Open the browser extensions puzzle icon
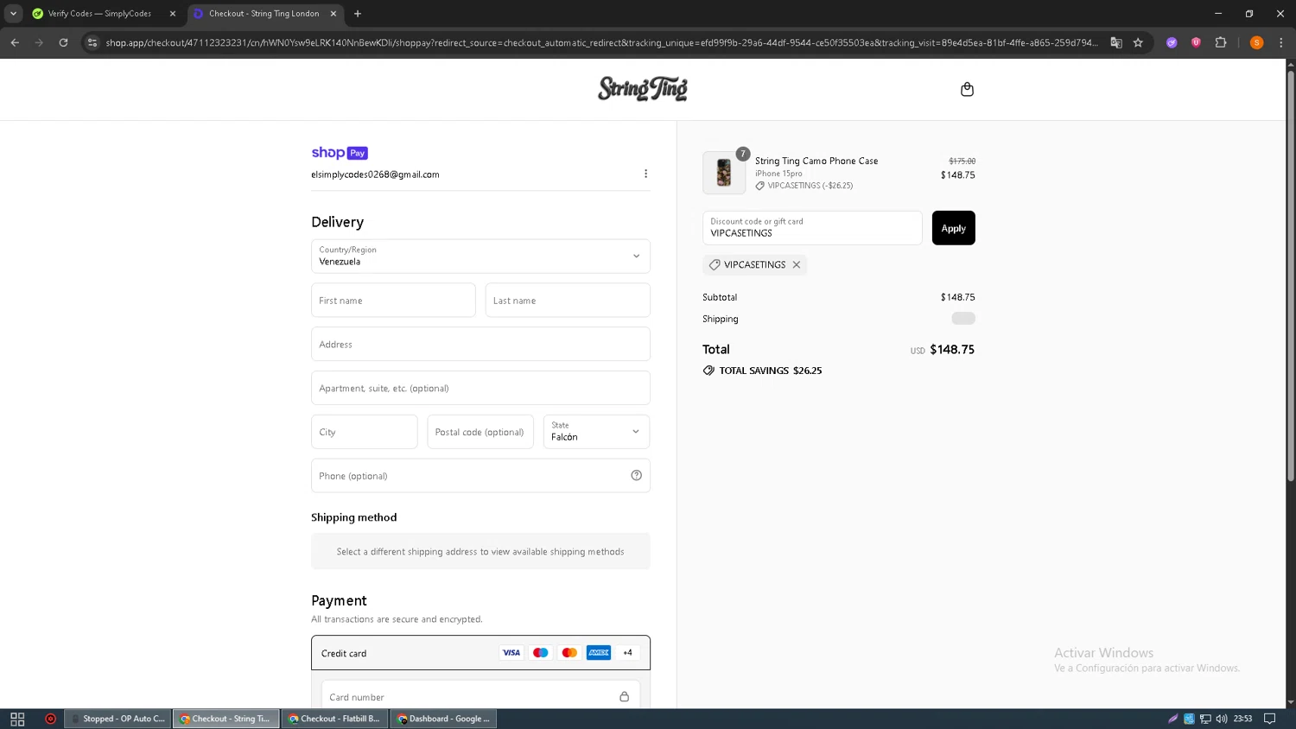Image resolution: width=1296 pixels, height=729 pixels. [1221, 42]
